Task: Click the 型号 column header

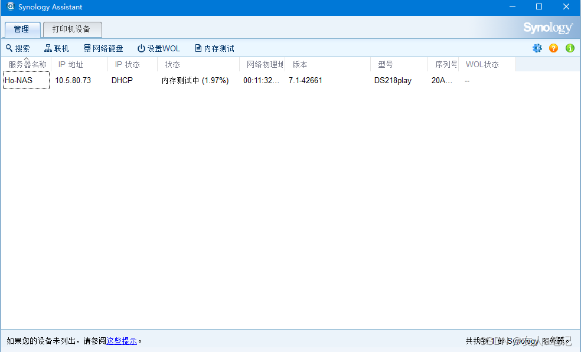Action: click(385, 64)
